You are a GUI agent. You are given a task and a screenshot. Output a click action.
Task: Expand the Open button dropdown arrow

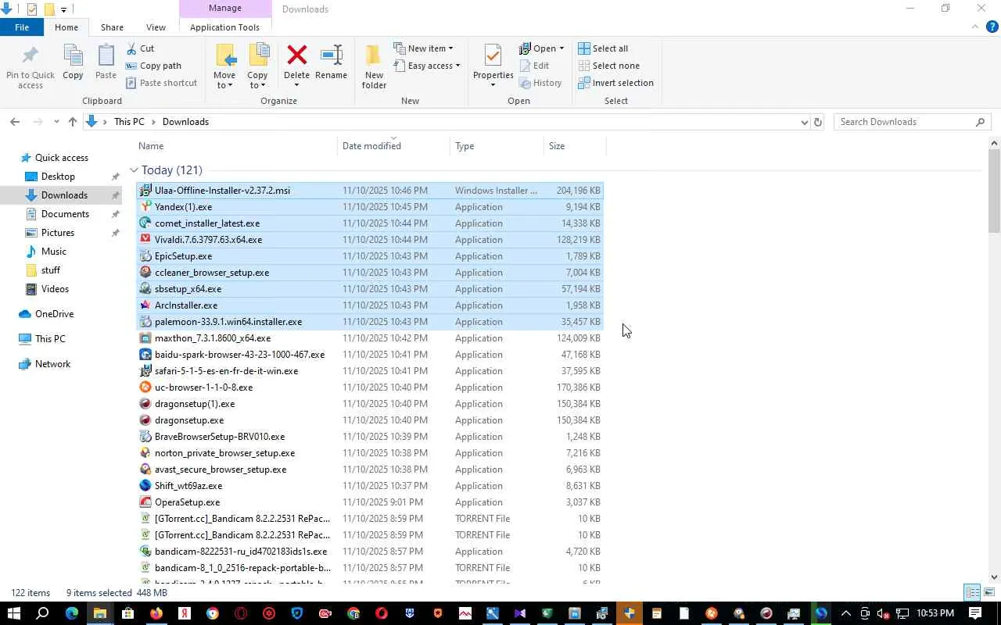[x=561, y=48]
